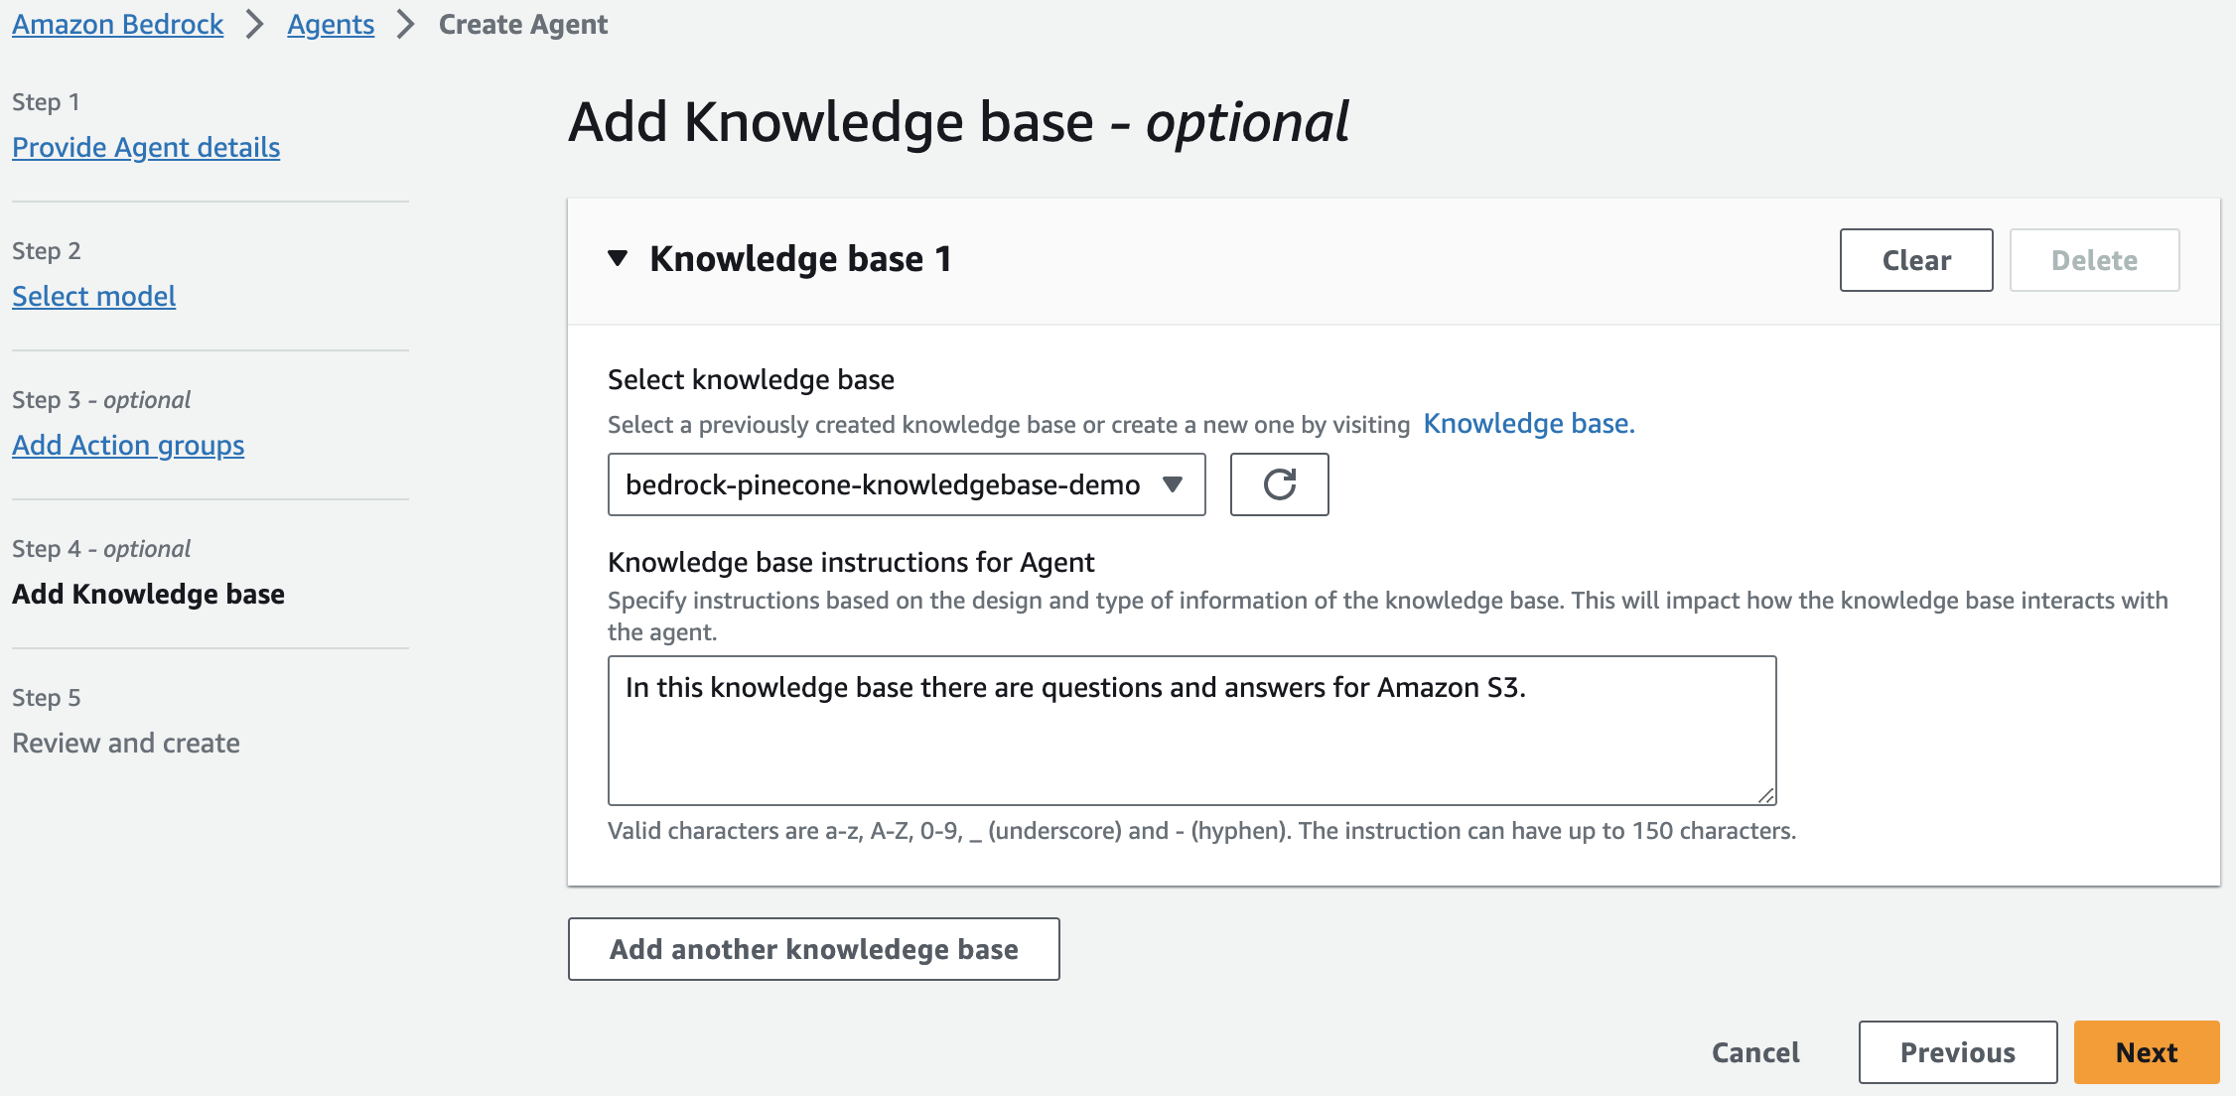The image size is (2236, 1096).
Task: Go to Provide Agent details step
Action: pos(145,147)
